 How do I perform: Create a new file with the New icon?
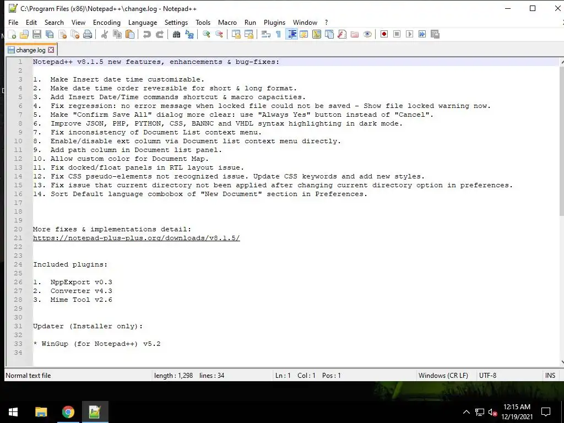coord(12,34)
